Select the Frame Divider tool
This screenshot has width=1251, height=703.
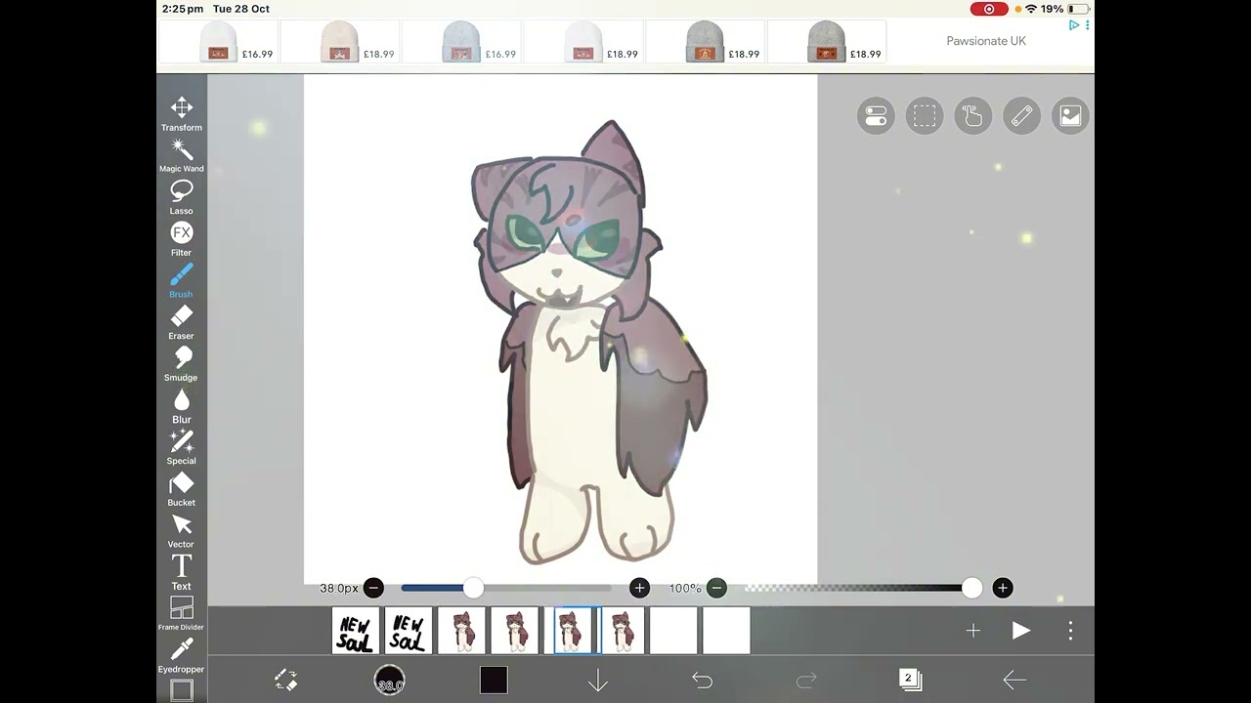[x=182, y=614]
